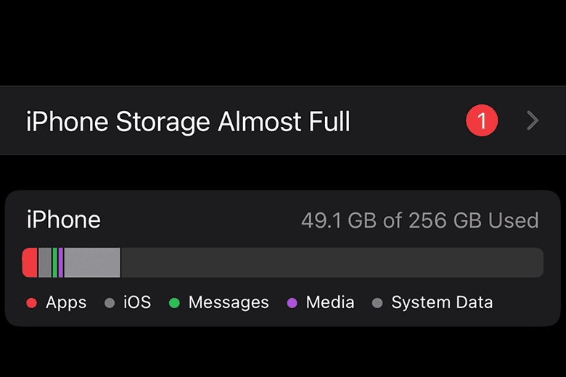Tap the dark gray iOS bar segment
The height and width of the screenshot is (377, 566).
(x=45, y=262)
